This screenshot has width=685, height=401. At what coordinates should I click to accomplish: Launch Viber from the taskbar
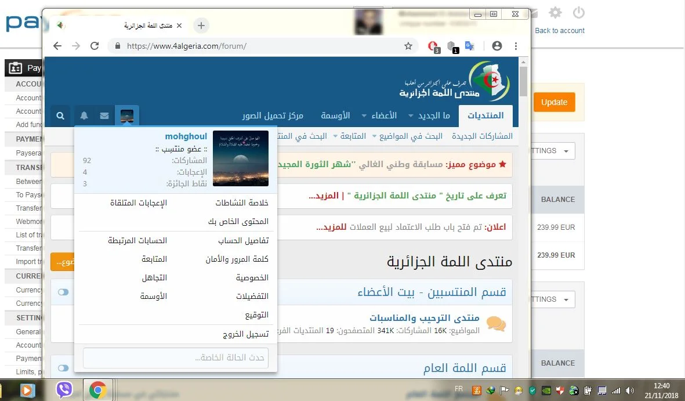point(64,390)
